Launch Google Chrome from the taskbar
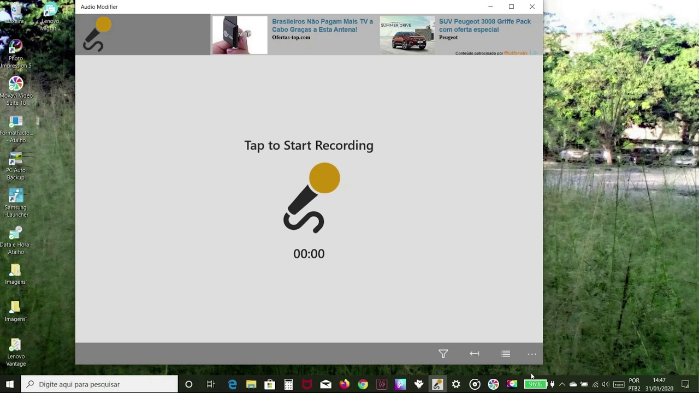This screenshot has height=393, width=699. [x=363, y=384]
